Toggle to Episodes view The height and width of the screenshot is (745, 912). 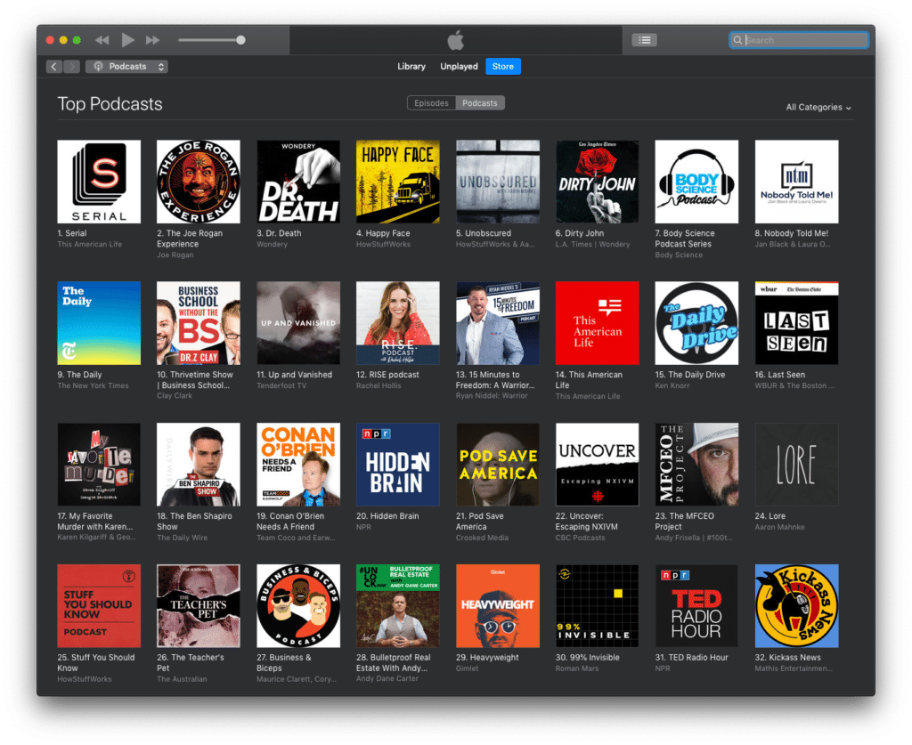432,103
